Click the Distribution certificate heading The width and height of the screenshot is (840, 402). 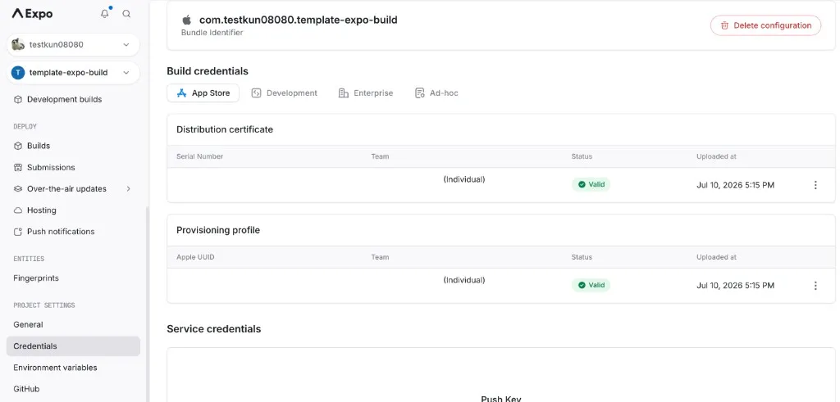click(x=225, y=129)
